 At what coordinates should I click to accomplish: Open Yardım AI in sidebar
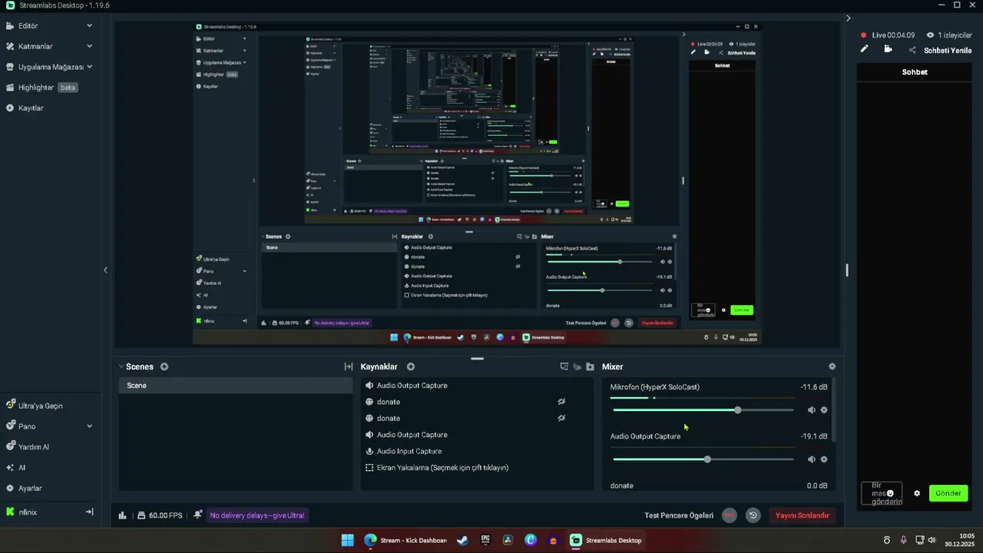click(28, 447)
